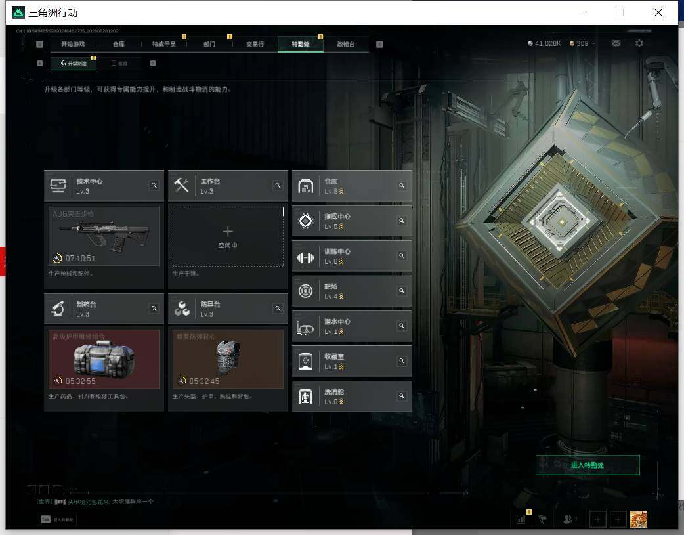Click the 41,028K currency balance
Viewport: 684px width, 535px height.
coord(544,43)
